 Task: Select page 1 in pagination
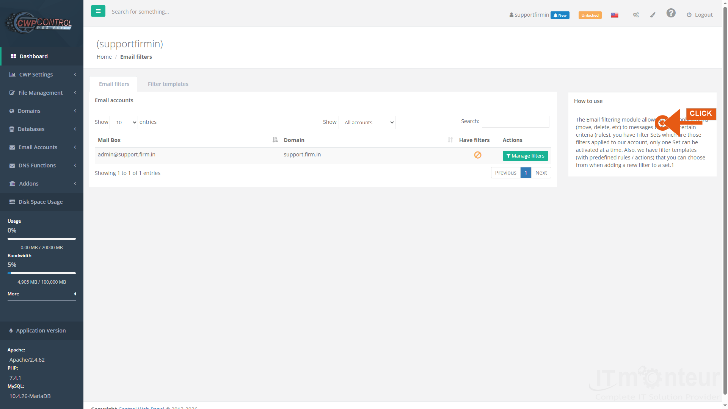click(526, 173)
